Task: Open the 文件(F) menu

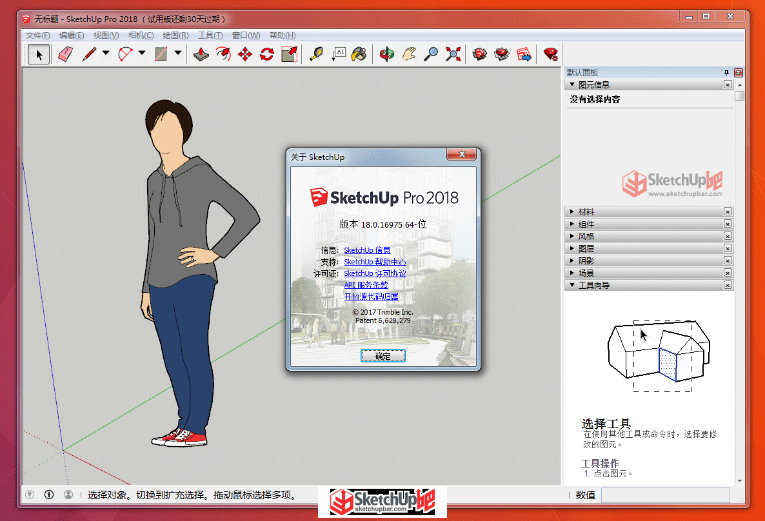Action: click(37, 35)
